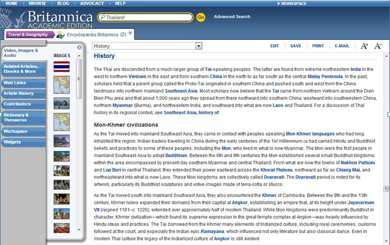Follow the Nakhon Pathom link
This screenshot has height=245, width=390.
click(358, 163)
